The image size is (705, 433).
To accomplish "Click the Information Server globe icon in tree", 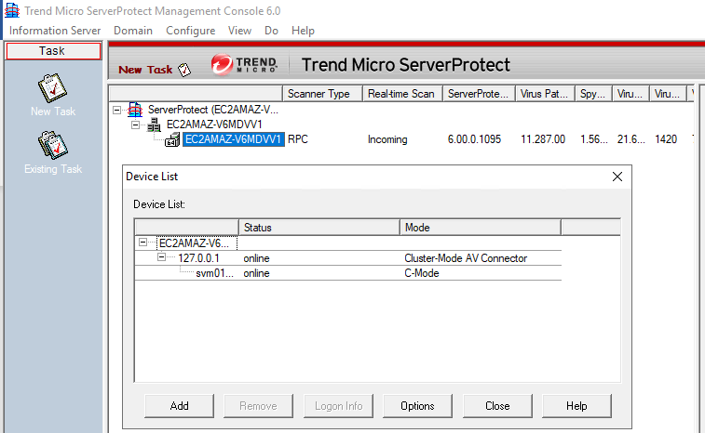I will [x=135, y=110].
